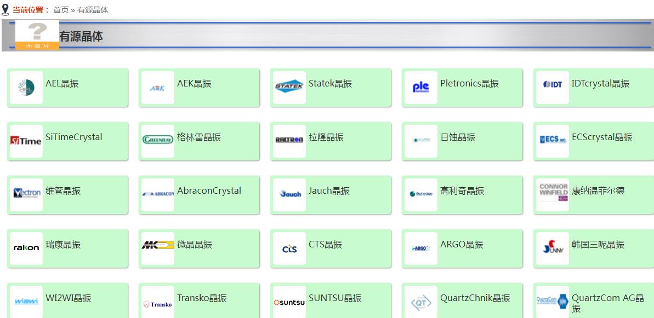Click the Sunny logo thumbnail
The image size is (654, 318).
[x=552, y=248]
